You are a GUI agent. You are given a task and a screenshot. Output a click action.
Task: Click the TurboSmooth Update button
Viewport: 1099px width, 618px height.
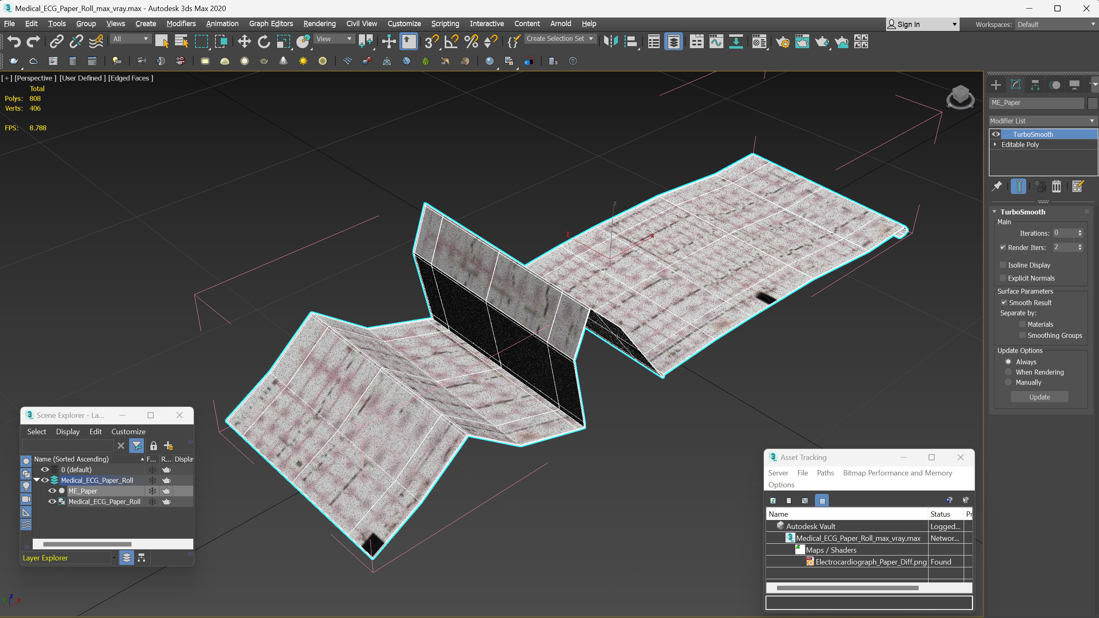(1039, 397)
